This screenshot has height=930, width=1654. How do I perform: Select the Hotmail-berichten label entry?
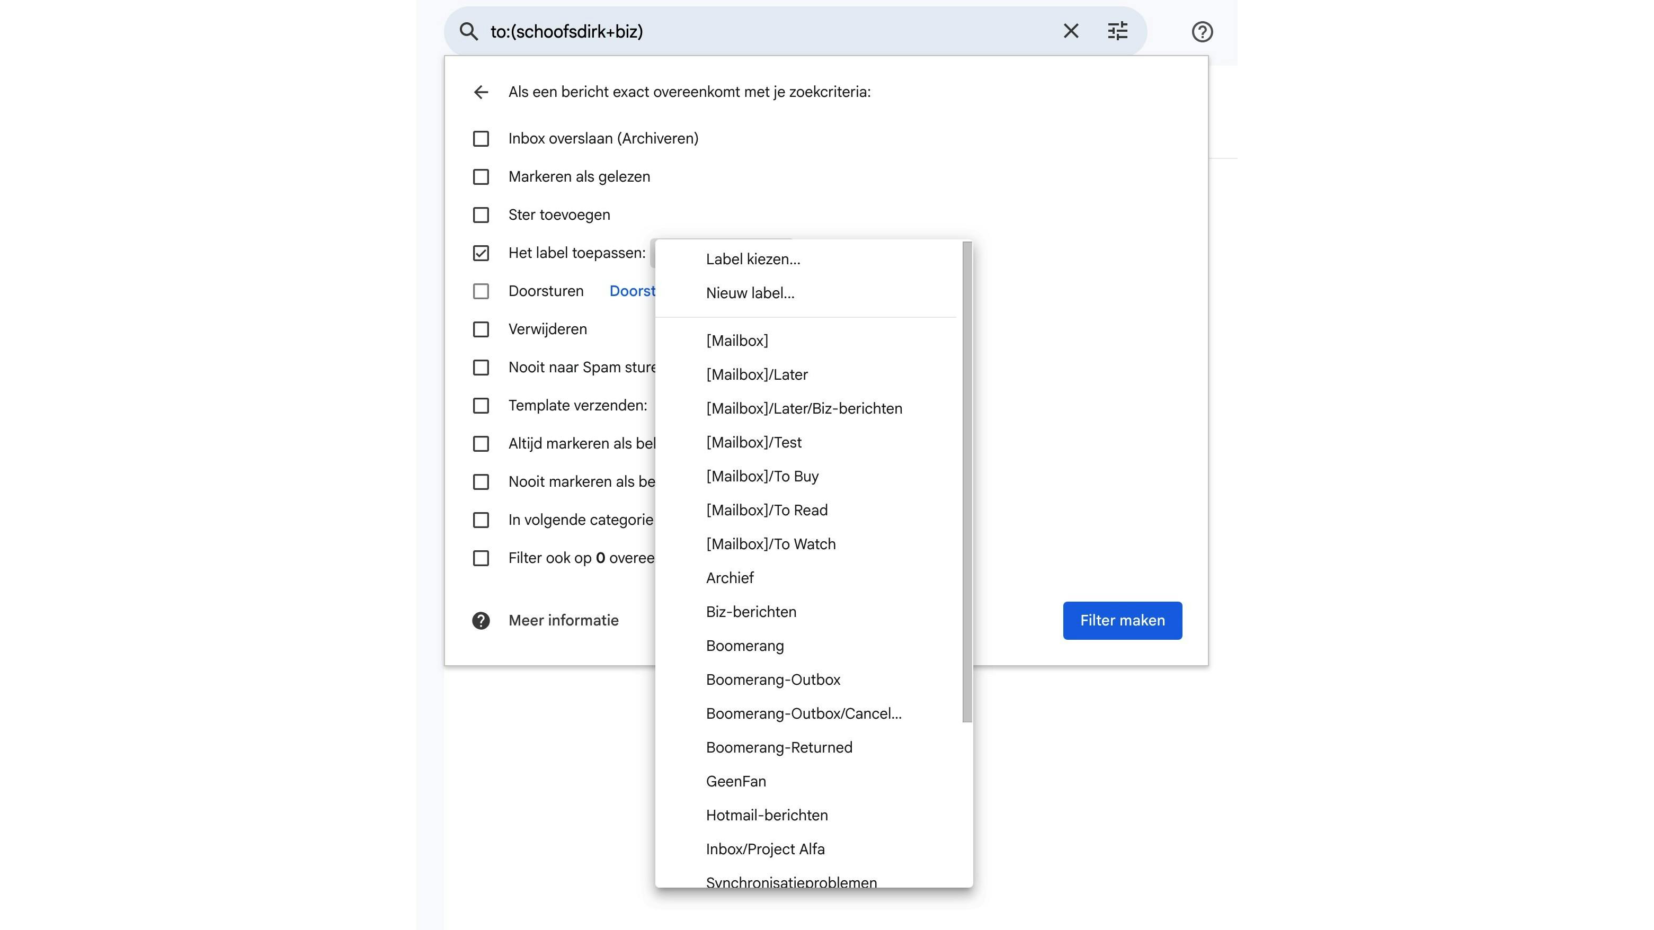click(x=767, y=815)
